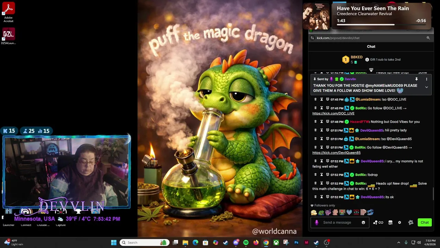Timeout user on DevilQueen85 'its ok' message
Viewport: 440px width, 248px height.
(321, 197)
